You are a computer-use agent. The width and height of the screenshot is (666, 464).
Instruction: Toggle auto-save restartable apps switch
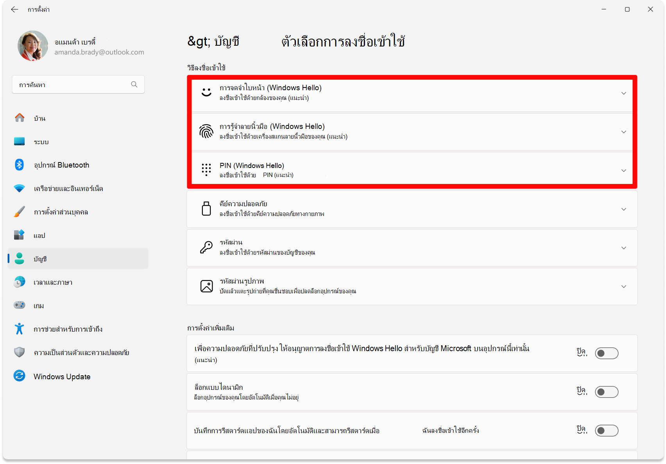607,430
